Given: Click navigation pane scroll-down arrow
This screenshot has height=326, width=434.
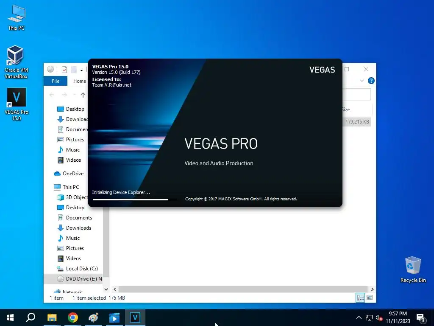Looking at the screenshot, I should tap(106, 289).
